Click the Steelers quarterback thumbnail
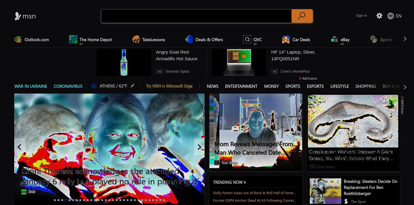The height and width of the screenshot is (205, 414). point(325,191)
